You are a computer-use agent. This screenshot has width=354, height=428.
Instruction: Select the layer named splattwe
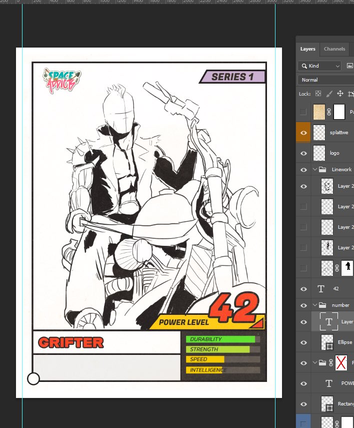tap(339, 132)
